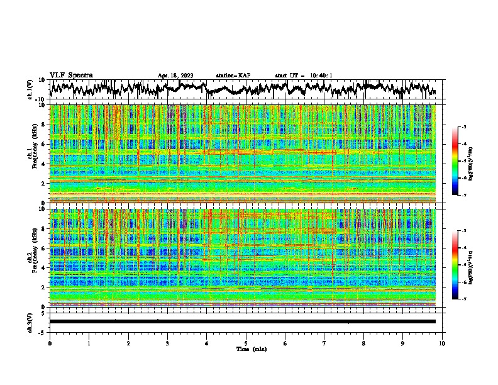Click the ch.1 colorbar PSD unit label
Viewport: 498px width, 385px height.
[x=471, y=164]
